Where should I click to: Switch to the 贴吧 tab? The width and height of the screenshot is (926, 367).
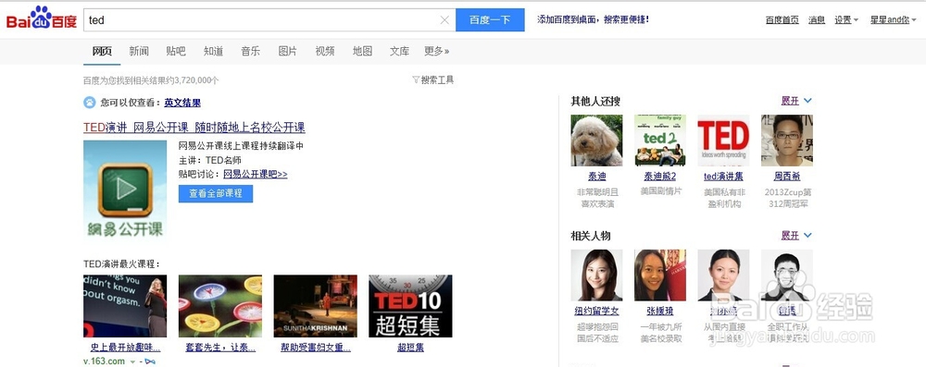click(x=176, y=52)
